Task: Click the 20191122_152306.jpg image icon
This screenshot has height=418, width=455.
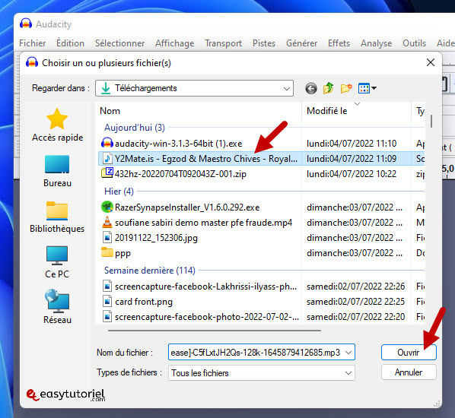Action: coord(107,238)
